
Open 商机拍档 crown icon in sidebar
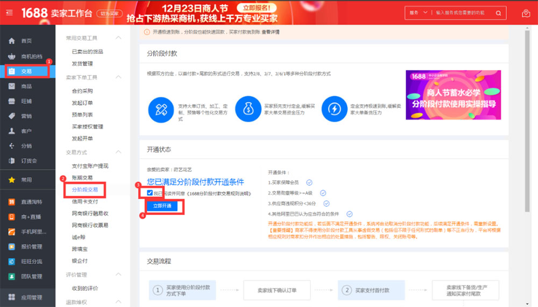12,57
